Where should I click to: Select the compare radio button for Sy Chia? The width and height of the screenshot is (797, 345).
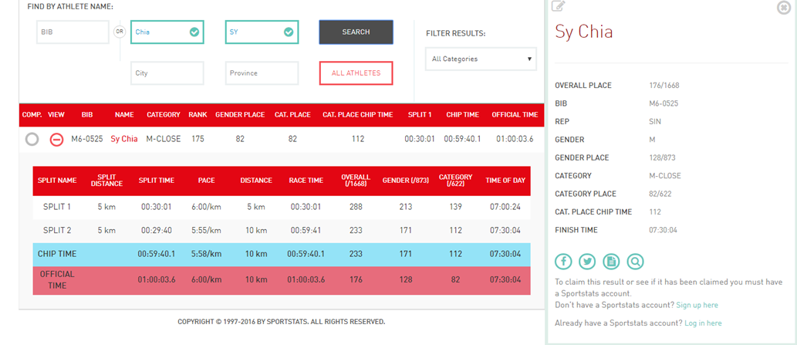pos(32,139)
